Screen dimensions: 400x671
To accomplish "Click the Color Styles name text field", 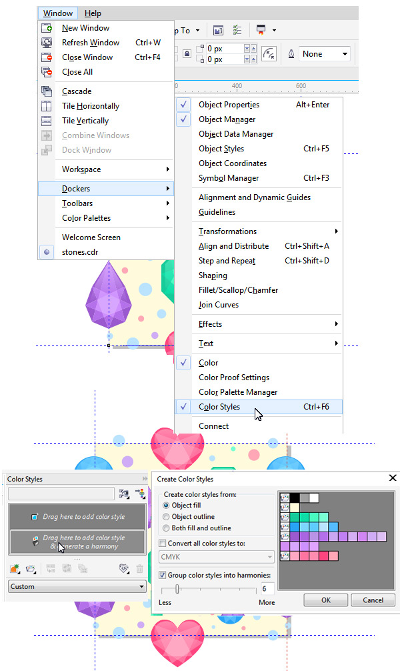I will [x=61, y=494].
